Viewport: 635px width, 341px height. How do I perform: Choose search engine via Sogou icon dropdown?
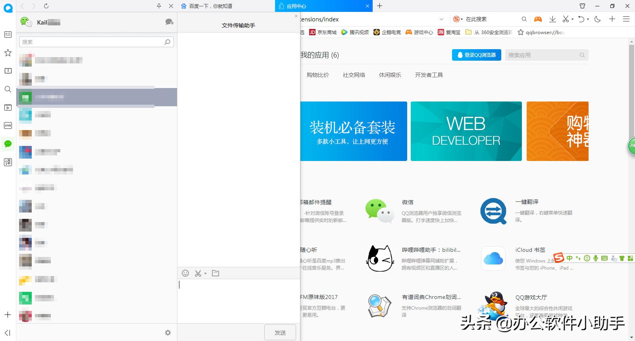(x=458, y=19)
